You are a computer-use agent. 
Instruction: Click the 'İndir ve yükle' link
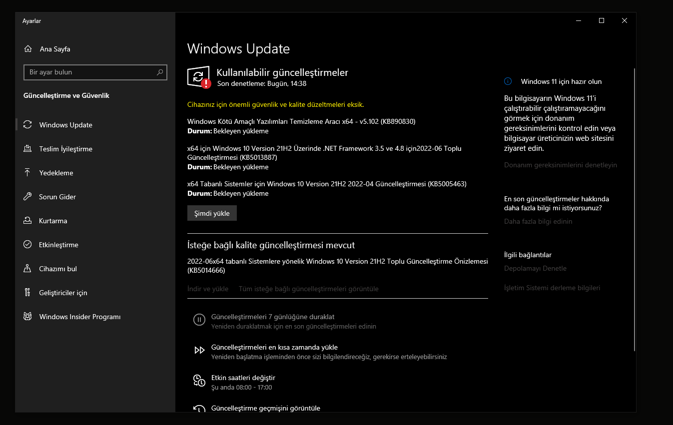click(208, 289)
